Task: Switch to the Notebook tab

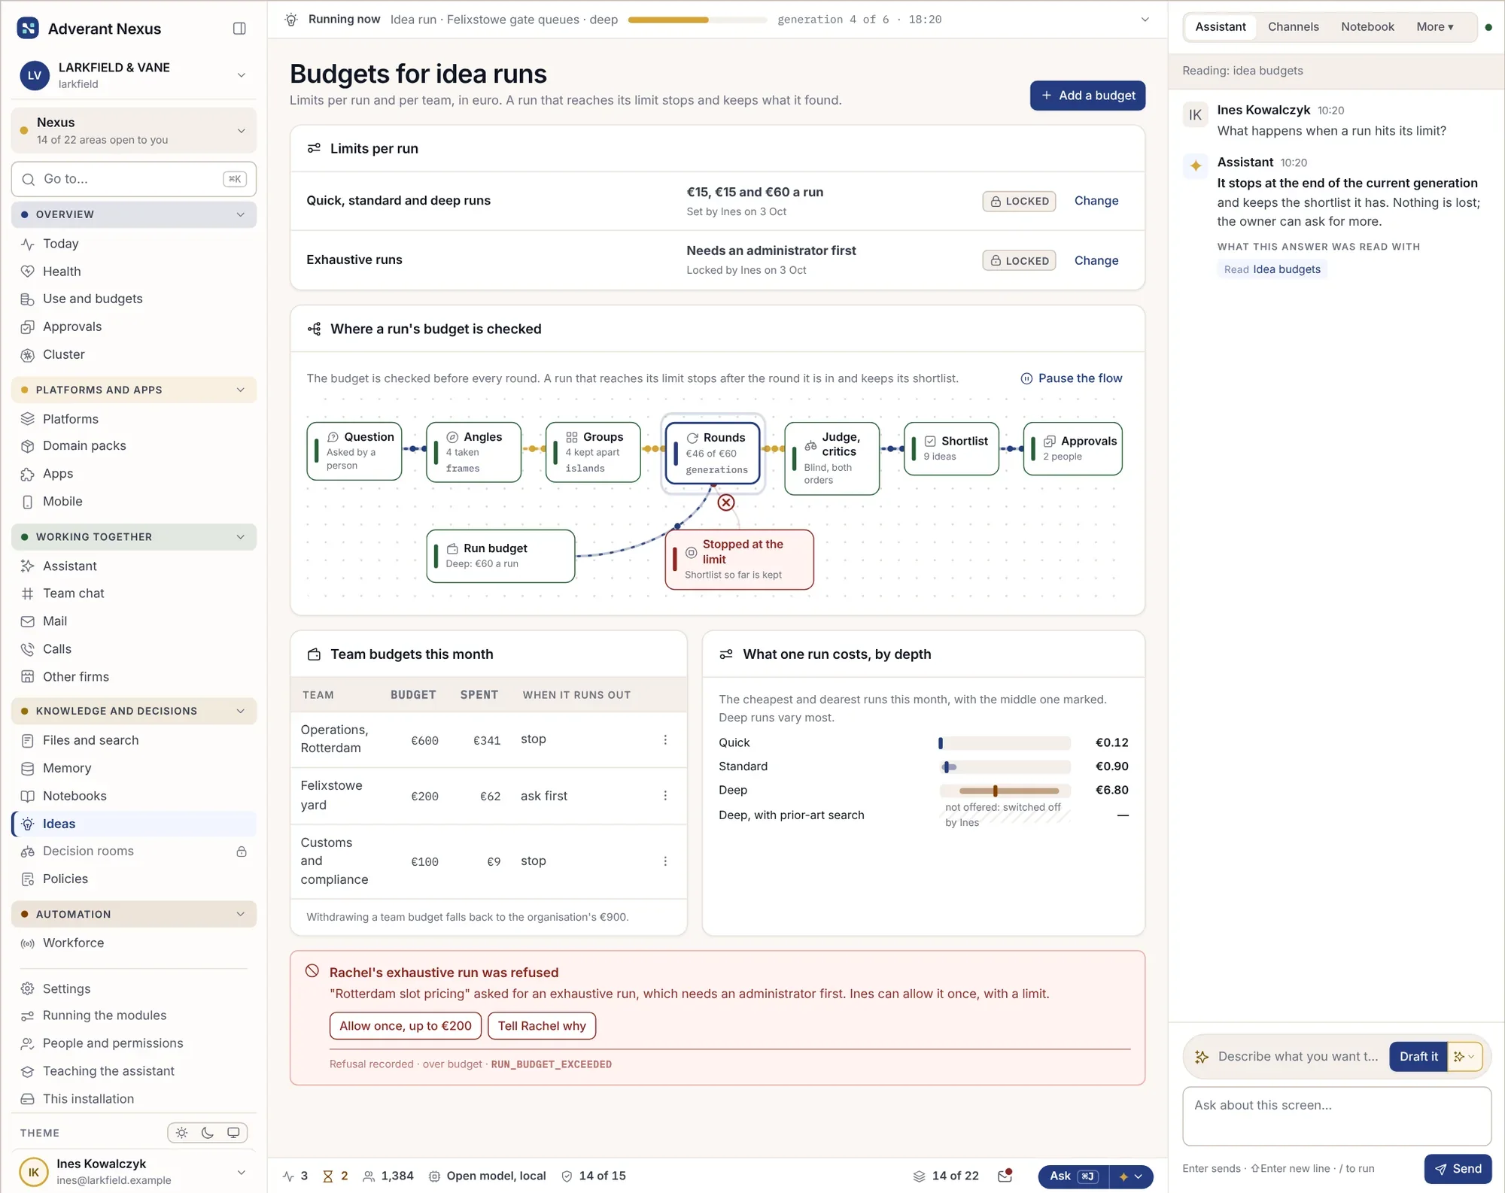Action: [x=1367, y=27]
